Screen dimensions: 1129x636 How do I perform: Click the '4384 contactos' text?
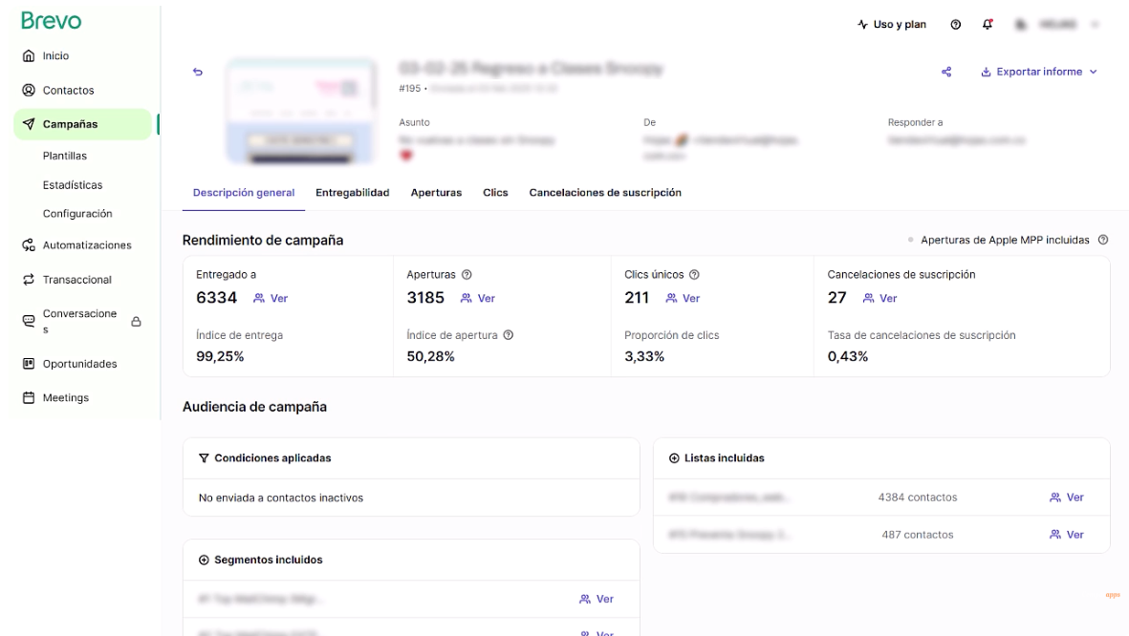point(918,498)
